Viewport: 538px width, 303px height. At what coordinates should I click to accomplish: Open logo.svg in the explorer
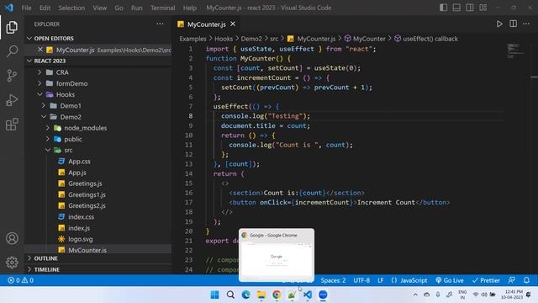point(81,239)
